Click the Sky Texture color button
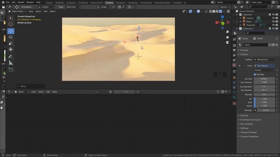 pyautogui.click(x=264, y=66)
